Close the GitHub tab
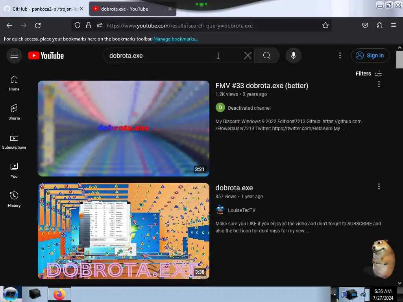Screen dimensions: 403x302 [x=81, y=9]
